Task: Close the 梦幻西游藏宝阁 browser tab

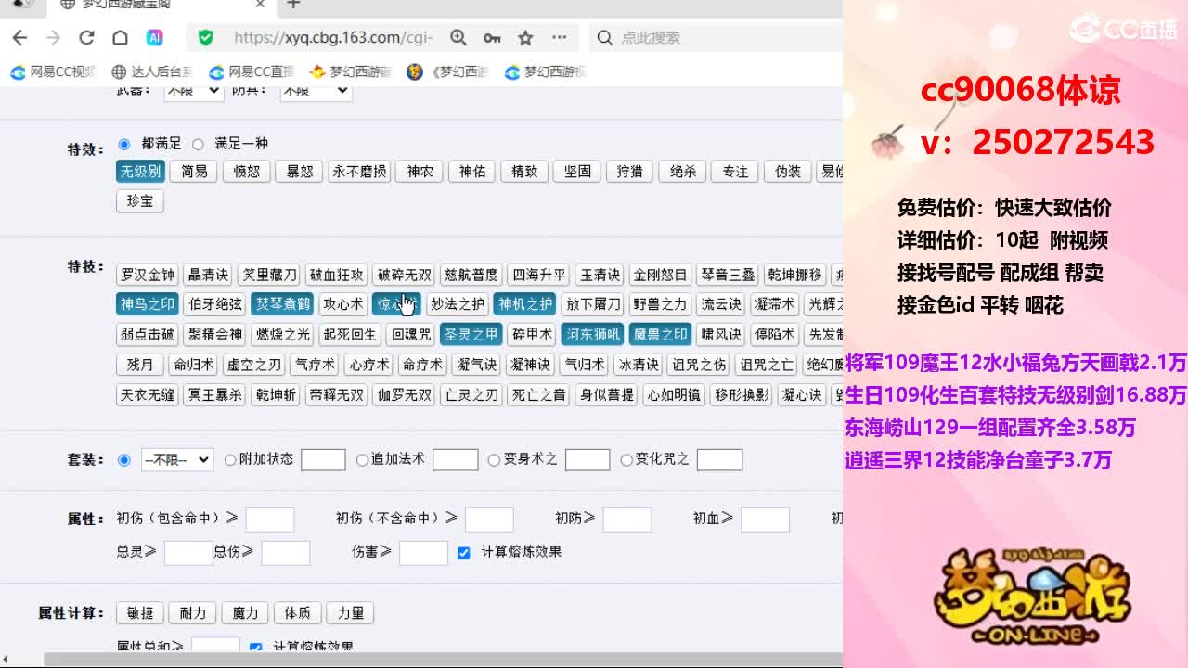Action: [260, 5]
